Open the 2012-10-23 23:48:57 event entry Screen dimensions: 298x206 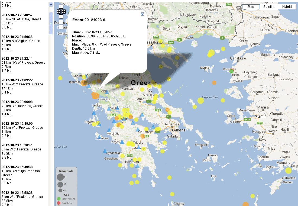21,21
